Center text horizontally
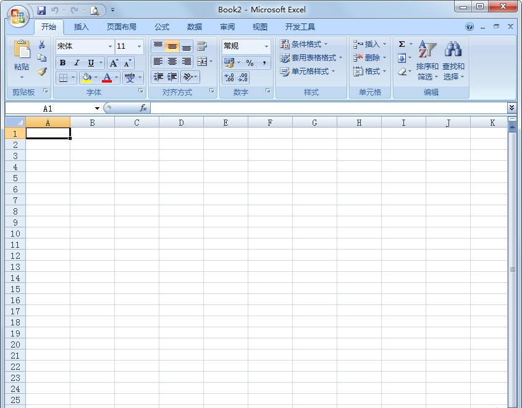The width and height of the screenshot is (522, 408). point(172,62)
